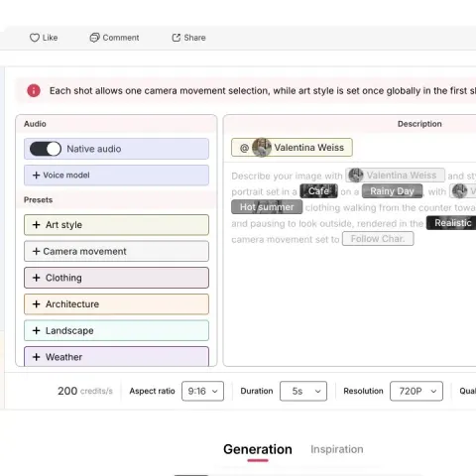Click the Realistic style tag
The image size is (476, 476).
(x=451, y=223)
